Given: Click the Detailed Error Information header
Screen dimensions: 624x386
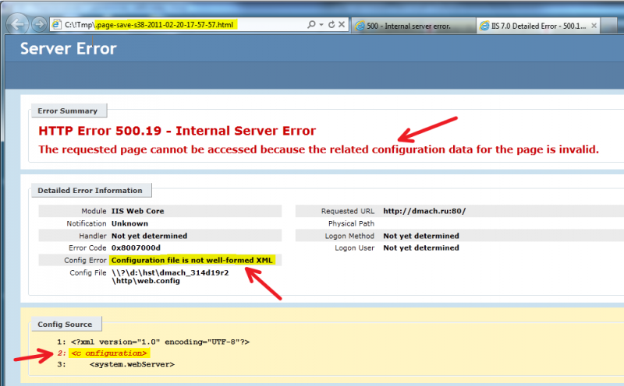Looking at the screenshot, I should (91, 191).
